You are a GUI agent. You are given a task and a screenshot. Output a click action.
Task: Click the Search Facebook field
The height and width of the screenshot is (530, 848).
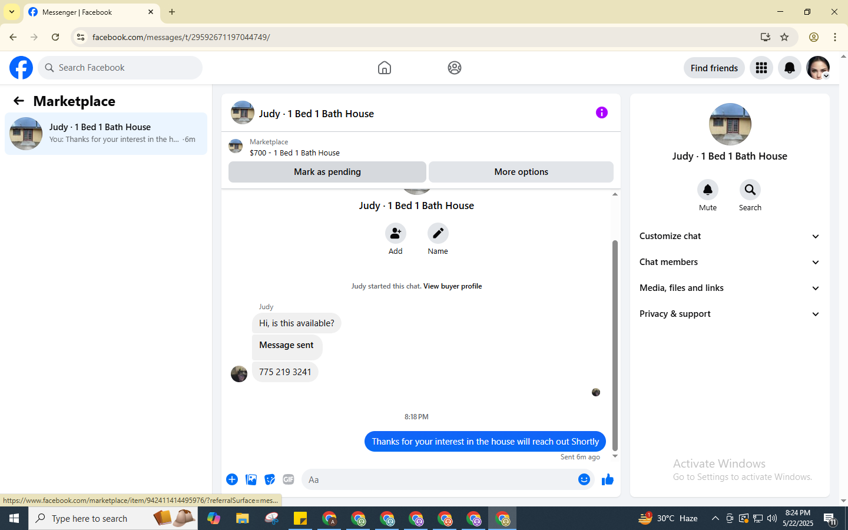[120, 68]
